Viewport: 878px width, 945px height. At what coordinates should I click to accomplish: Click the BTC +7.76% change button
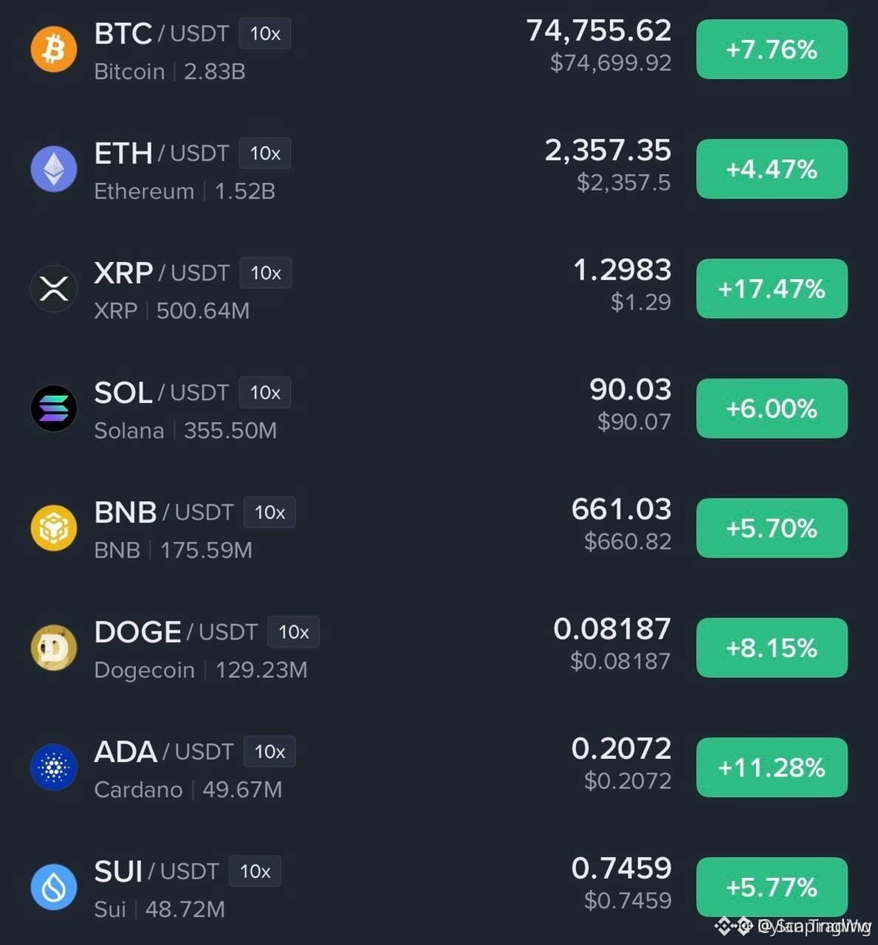[772, 49]
